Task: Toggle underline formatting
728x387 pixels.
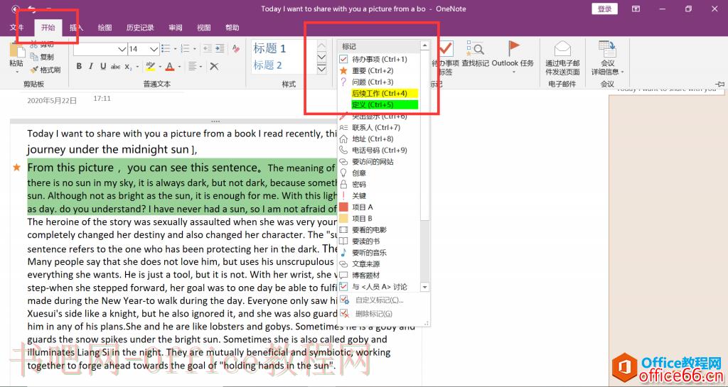Action: [103, 66]
